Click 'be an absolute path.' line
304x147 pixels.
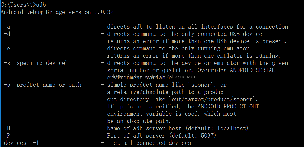pyautogui.click(x=139, y=121)
